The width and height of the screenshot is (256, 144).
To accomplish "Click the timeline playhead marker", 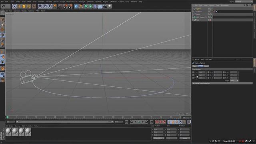I will (7, 117).
